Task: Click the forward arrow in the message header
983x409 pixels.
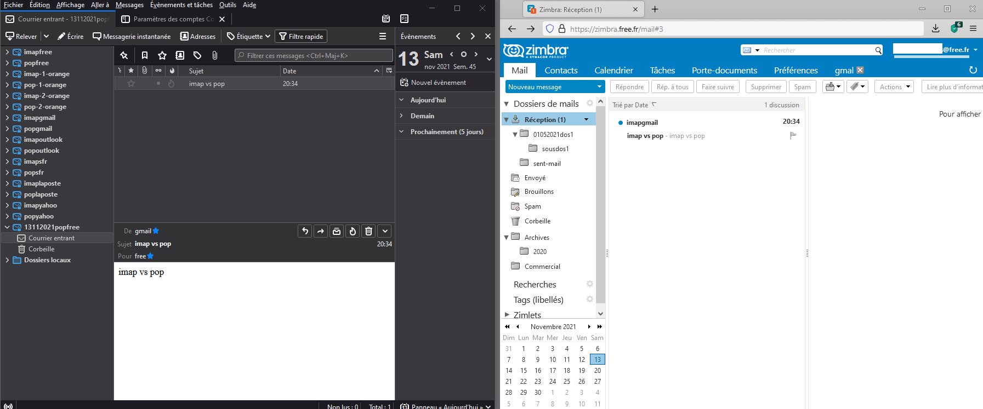Action: coord(321,231)
